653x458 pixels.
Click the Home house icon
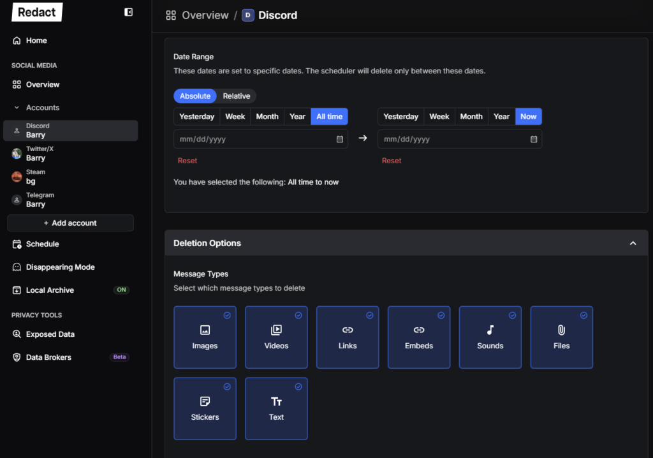pos(17,40)
